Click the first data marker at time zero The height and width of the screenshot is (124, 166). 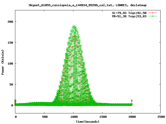[15, 100]
